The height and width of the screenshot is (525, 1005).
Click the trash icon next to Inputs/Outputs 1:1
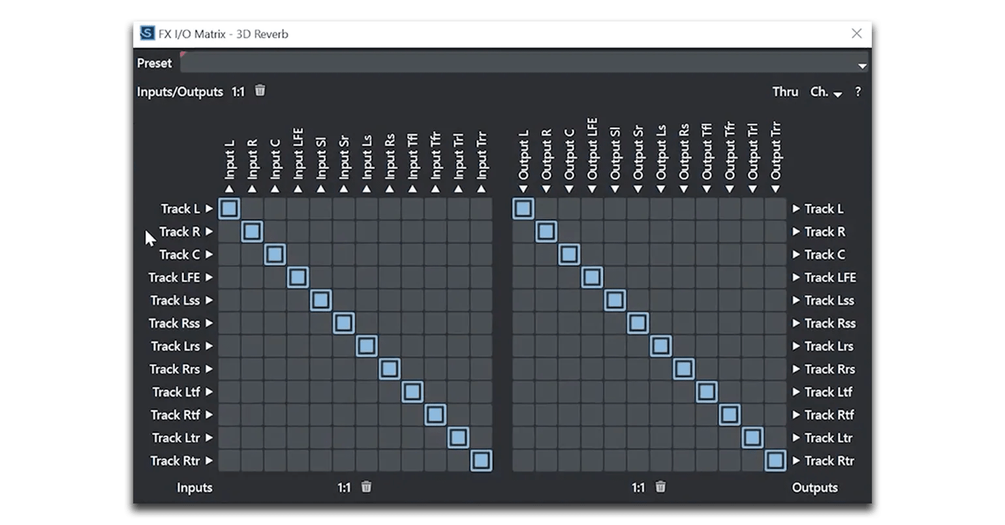[260, 91]
